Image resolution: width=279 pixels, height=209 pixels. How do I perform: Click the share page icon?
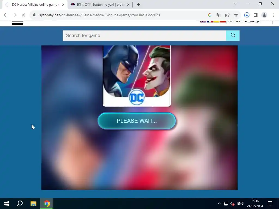pyautogui.click(x=227, y=15)
